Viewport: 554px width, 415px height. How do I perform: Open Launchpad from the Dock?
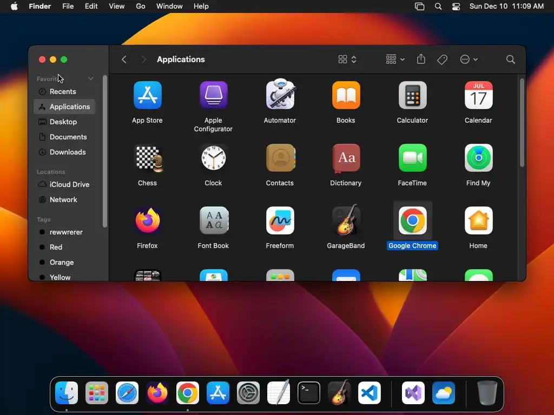(96, 393)
